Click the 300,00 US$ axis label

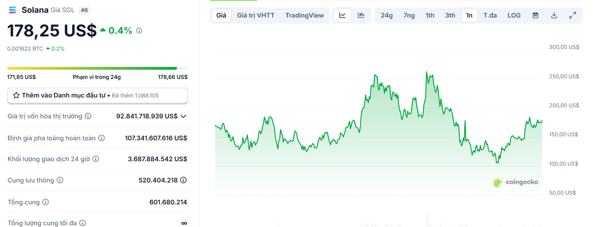coord(564,47)
